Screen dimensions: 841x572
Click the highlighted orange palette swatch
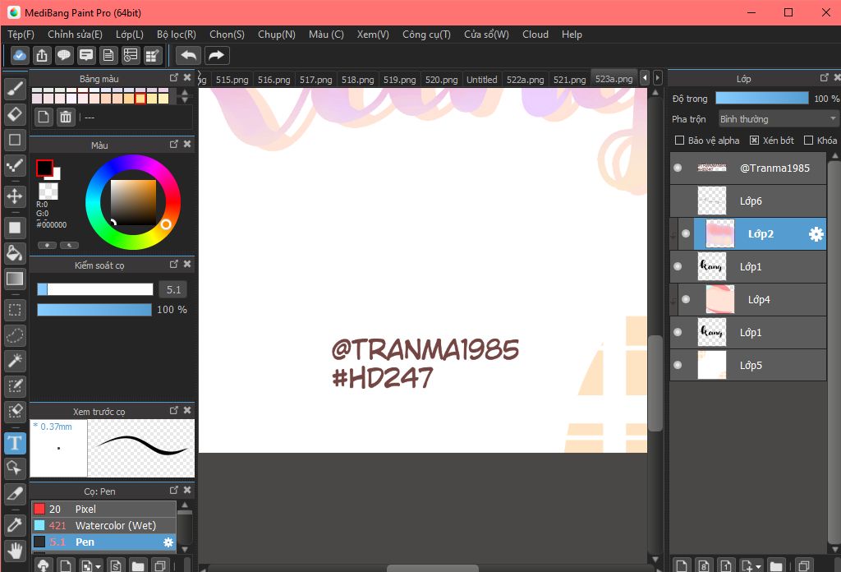[140, 98]
